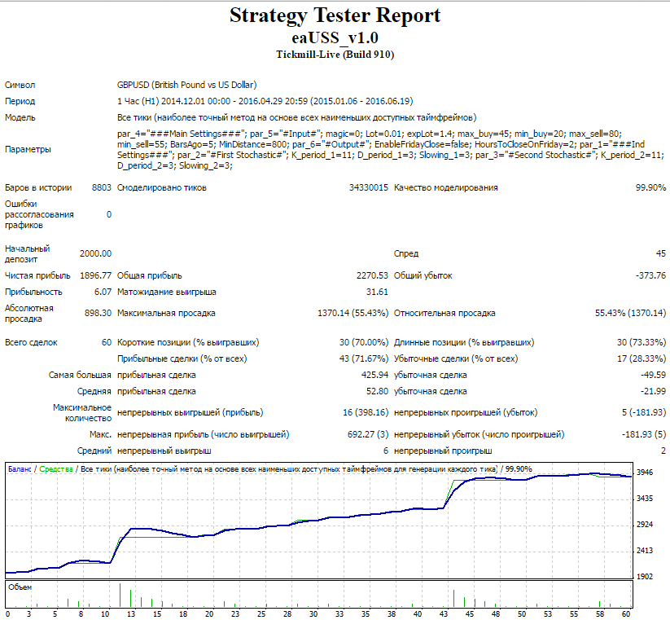Click the Объем volume panel label
The image size is (670, 620).
point(20,587)
